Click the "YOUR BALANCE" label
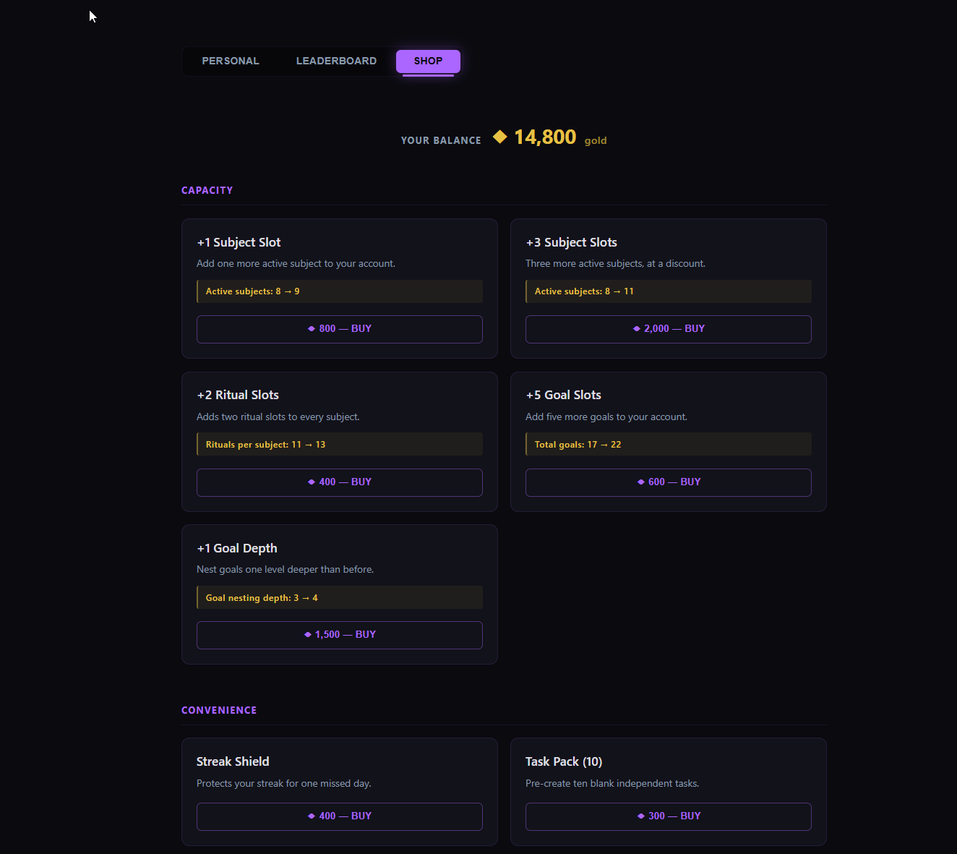 click(x=441, y=140)
